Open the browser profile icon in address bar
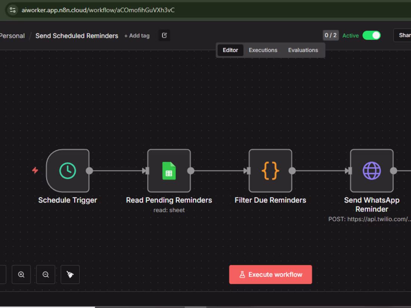The width and height of the screenshot is (411, 308). tap(12, 10)
